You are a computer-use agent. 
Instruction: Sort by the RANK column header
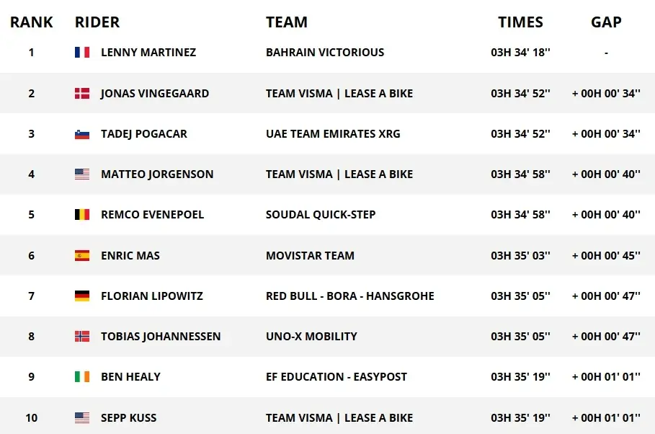tap(32, 22)
